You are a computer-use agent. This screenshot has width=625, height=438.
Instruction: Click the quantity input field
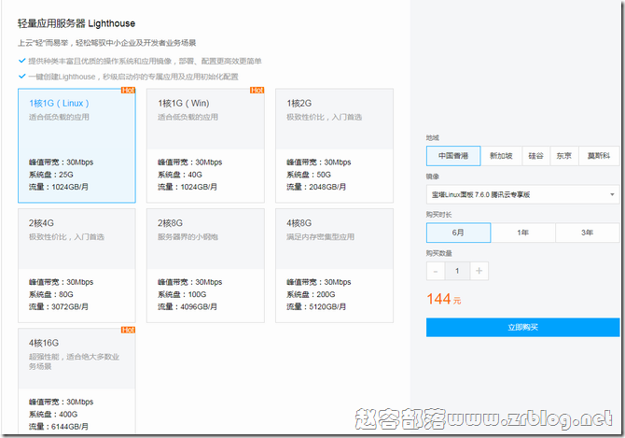coord(457,271)
